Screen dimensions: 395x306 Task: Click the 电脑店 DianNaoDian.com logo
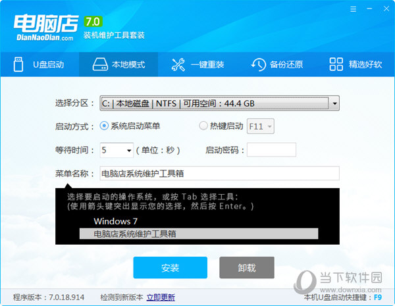pos(46,28)
